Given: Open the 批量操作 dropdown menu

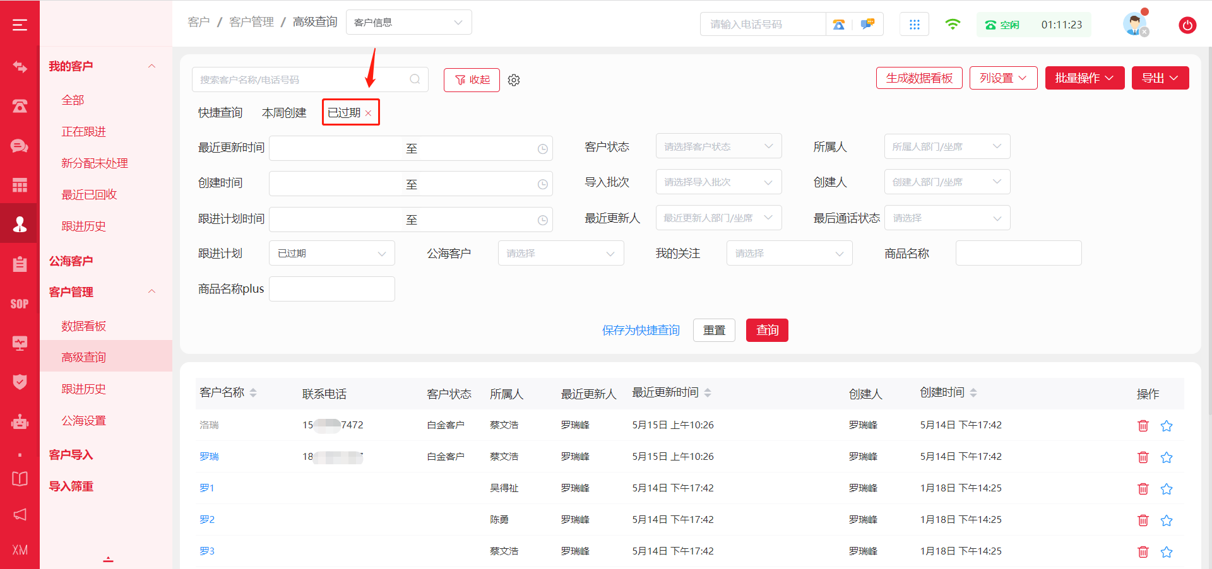Looking at the screenshot, I should (1084, 78).
